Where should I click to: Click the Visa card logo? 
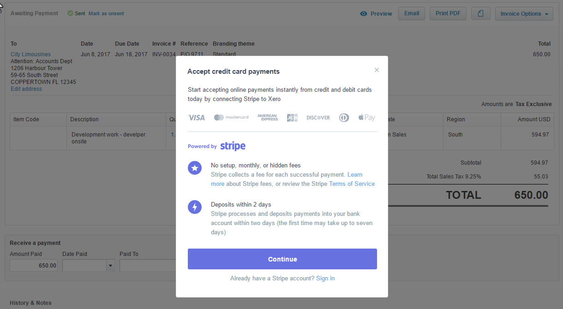pyautogui.click(x=197, y=118)
